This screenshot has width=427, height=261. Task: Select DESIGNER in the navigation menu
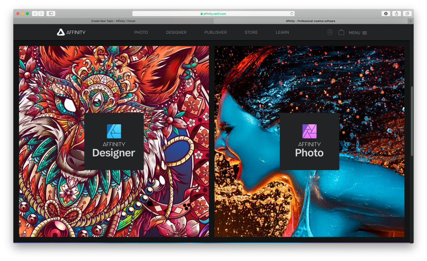click(x=176, y=32)
